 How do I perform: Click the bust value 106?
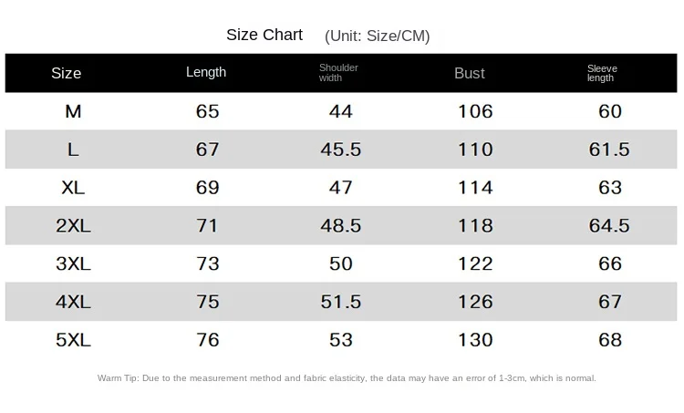[x=475, y=111]
